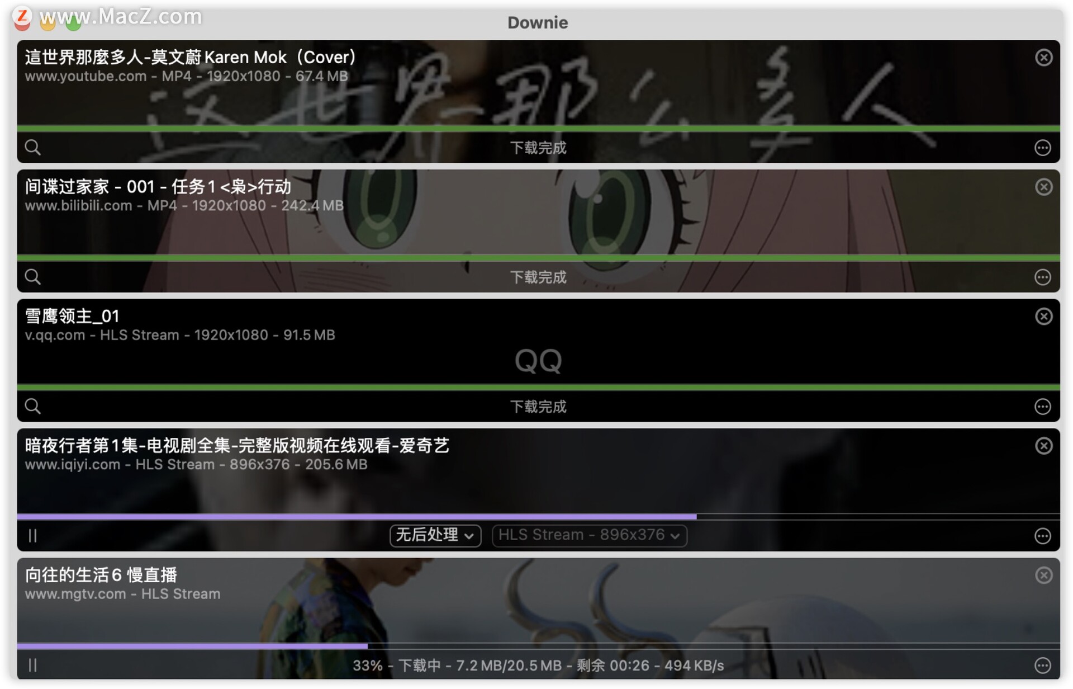Reveal the Karen Mok Cover file in Finder
1073x689 pixels.
(33, 148)
